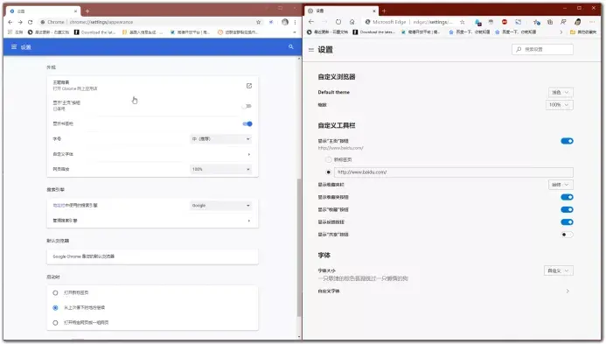Go back in the Edge window
Image resolution: width=606 pixels, height=344 pixels.
tap(311, 22)
